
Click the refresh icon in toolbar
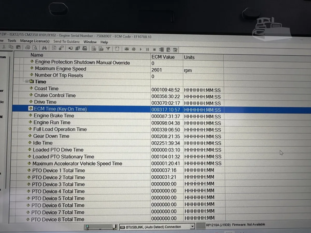coord(54,48)
